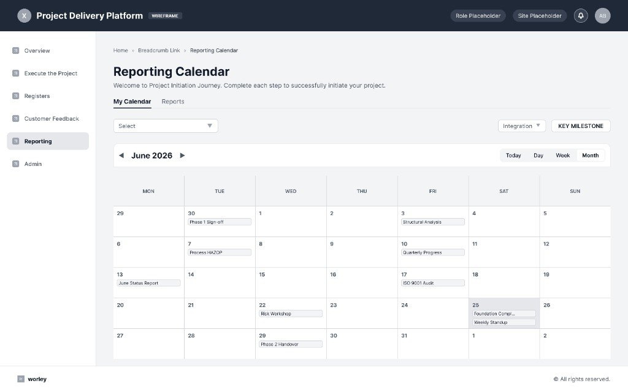Open the Quarterly Progress event

coord(432,252)
